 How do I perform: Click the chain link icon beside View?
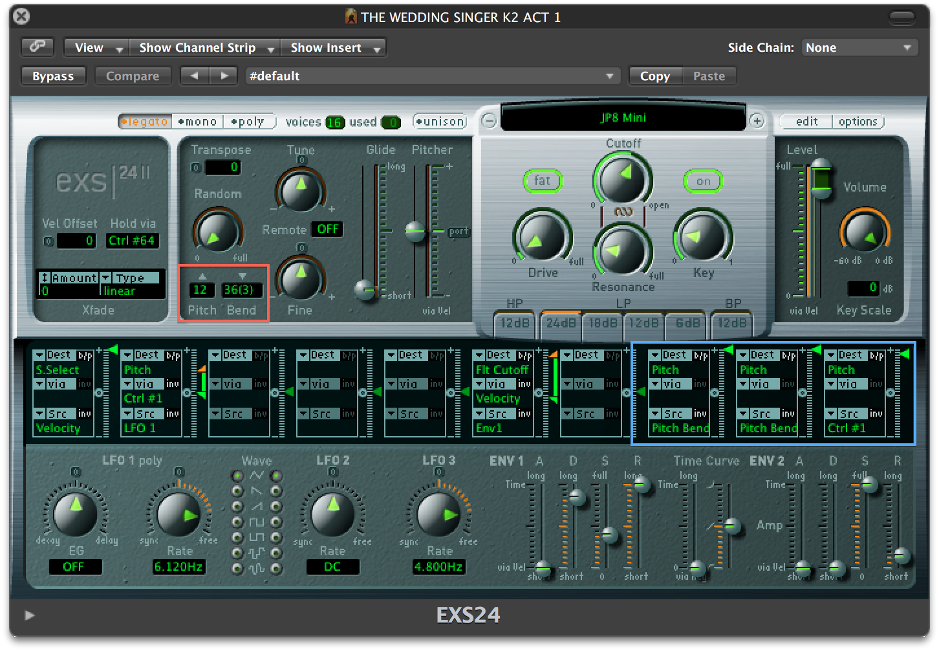38,47
